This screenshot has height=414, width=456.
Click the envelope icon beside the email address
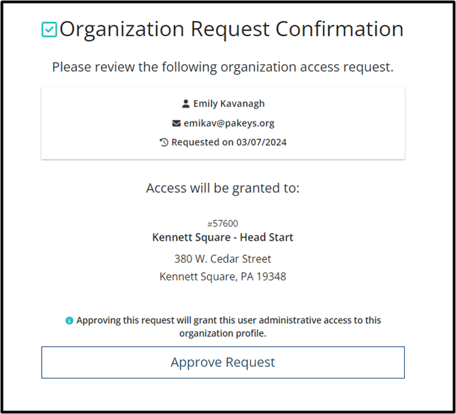coord(177,123)
